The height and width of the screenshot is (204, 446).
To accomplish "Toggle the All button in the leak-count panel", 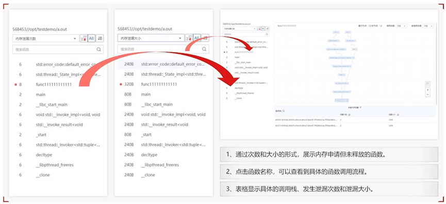I will (x=91, y=38).
